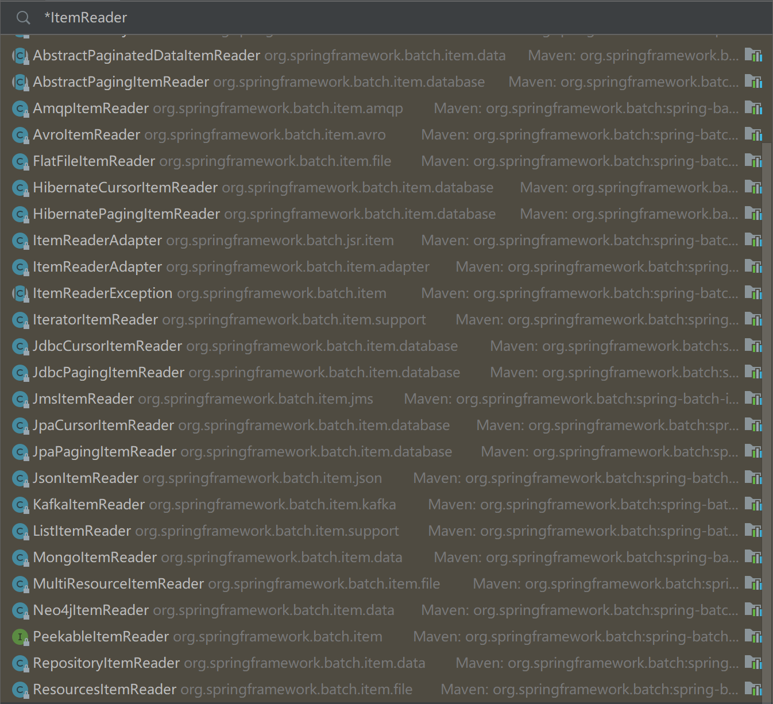The height and width of the screenshot is (704, 773).
Task: Click the ItemReaderException class icon
Action: click(x=20, y=294)
